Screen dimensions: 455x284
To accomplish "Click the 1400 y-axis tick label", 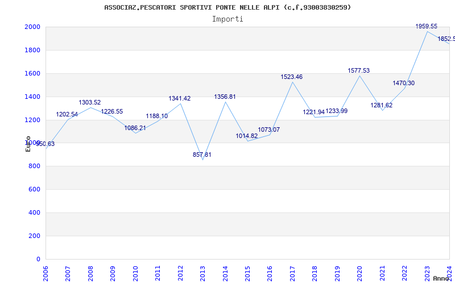I will (32, 97).
